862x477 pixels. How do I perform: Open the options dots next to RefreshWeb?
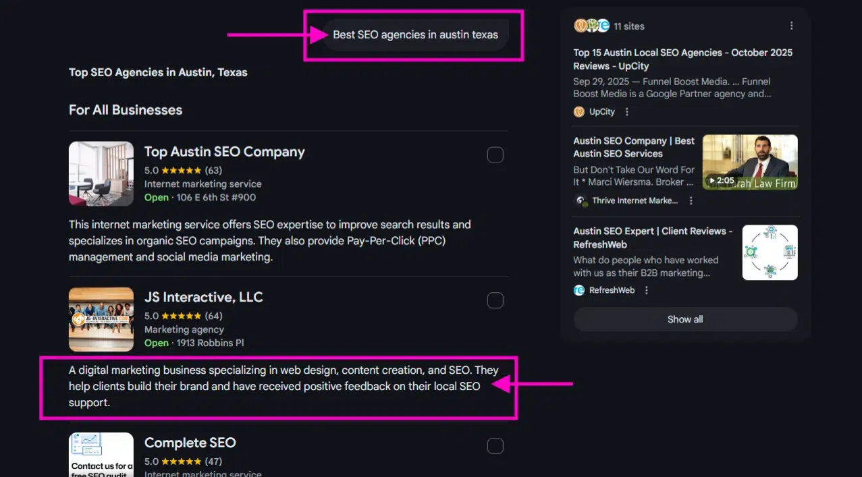pos(646,291)
